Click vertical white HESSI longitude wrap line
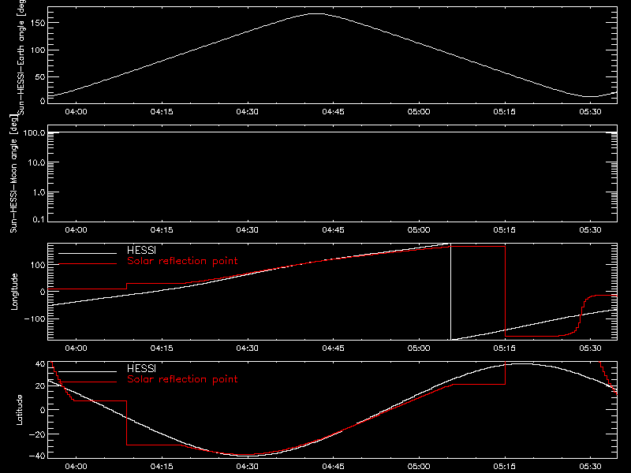 [x=450, y=292]
